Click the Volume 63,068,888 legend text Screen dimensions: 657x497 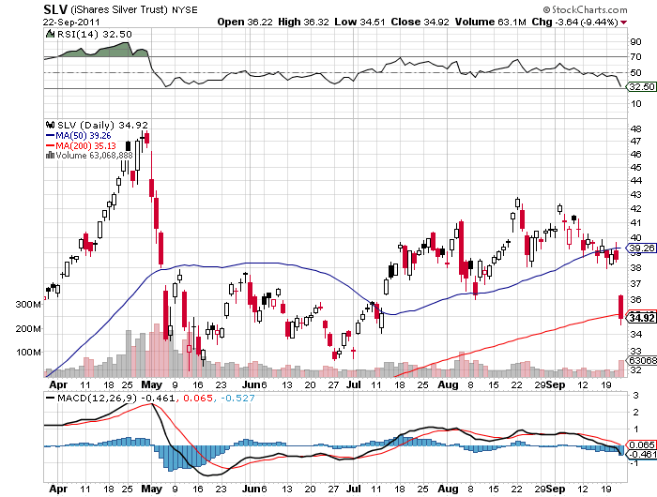94,155
